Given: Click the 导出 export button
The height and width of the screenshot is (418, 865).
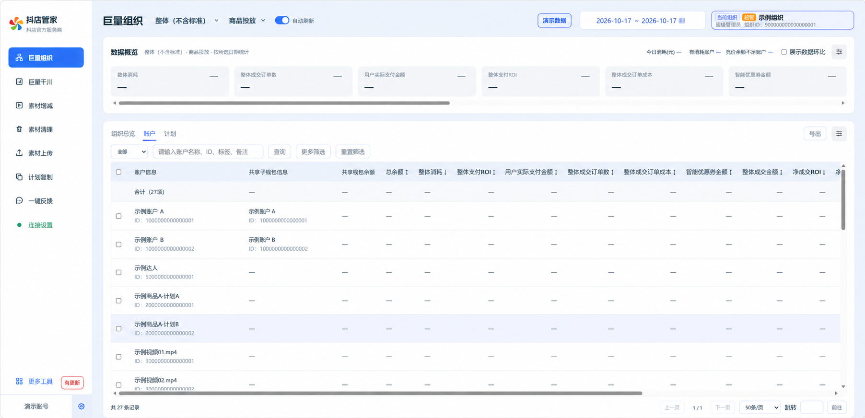Looking at the screenshot, I should pos(815,134).
